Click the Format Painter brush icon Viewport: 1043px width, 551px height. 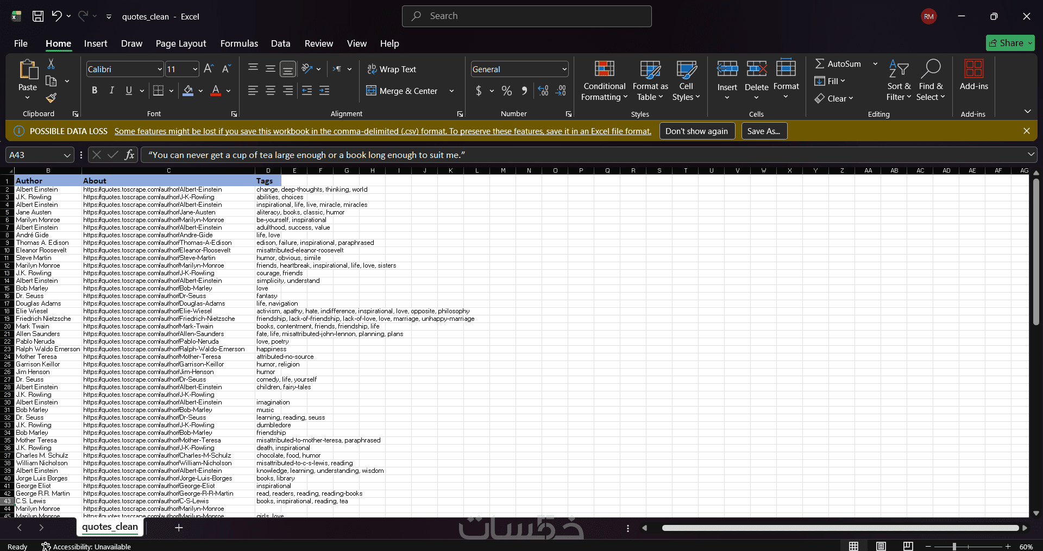(x=51, y=98)
